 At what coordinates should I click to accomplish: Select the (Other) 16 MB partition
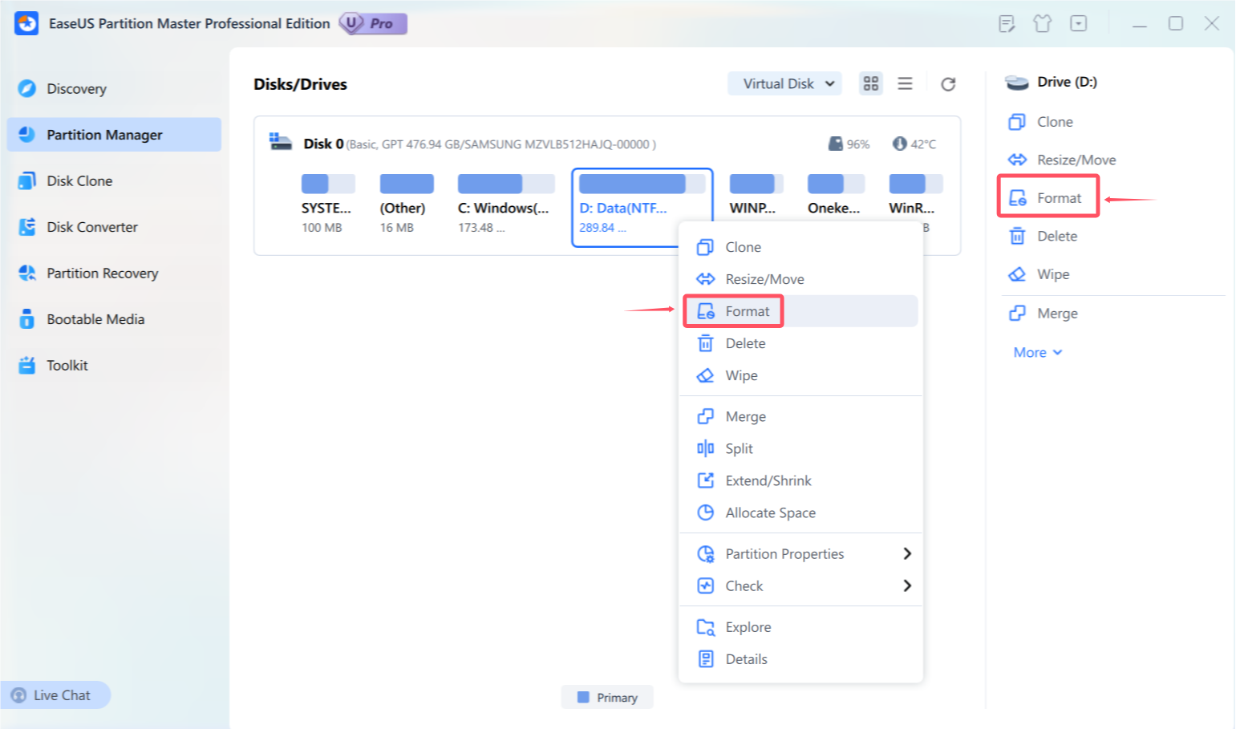pos(406,205)
